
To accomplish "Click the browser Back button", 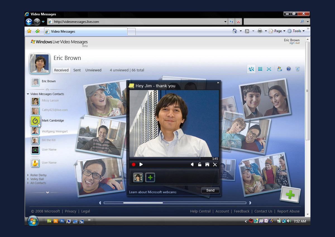I will click(29, 21).
